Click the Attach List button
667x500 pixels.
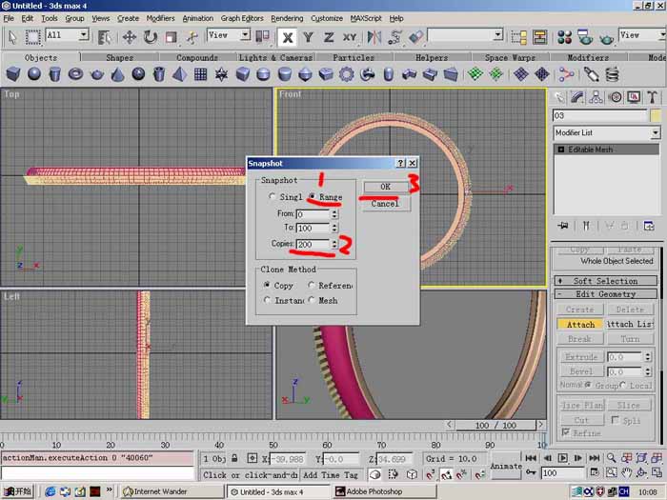[x=630, y=325]
